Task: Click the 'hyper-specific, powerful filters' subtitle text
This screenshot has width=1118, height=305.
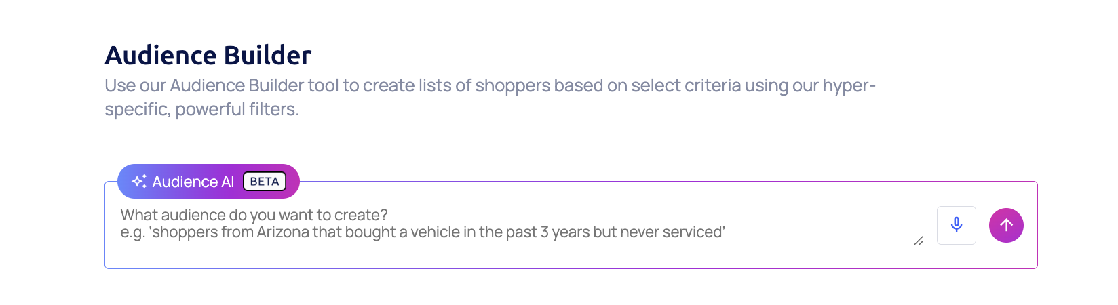Action: point(201,110)
